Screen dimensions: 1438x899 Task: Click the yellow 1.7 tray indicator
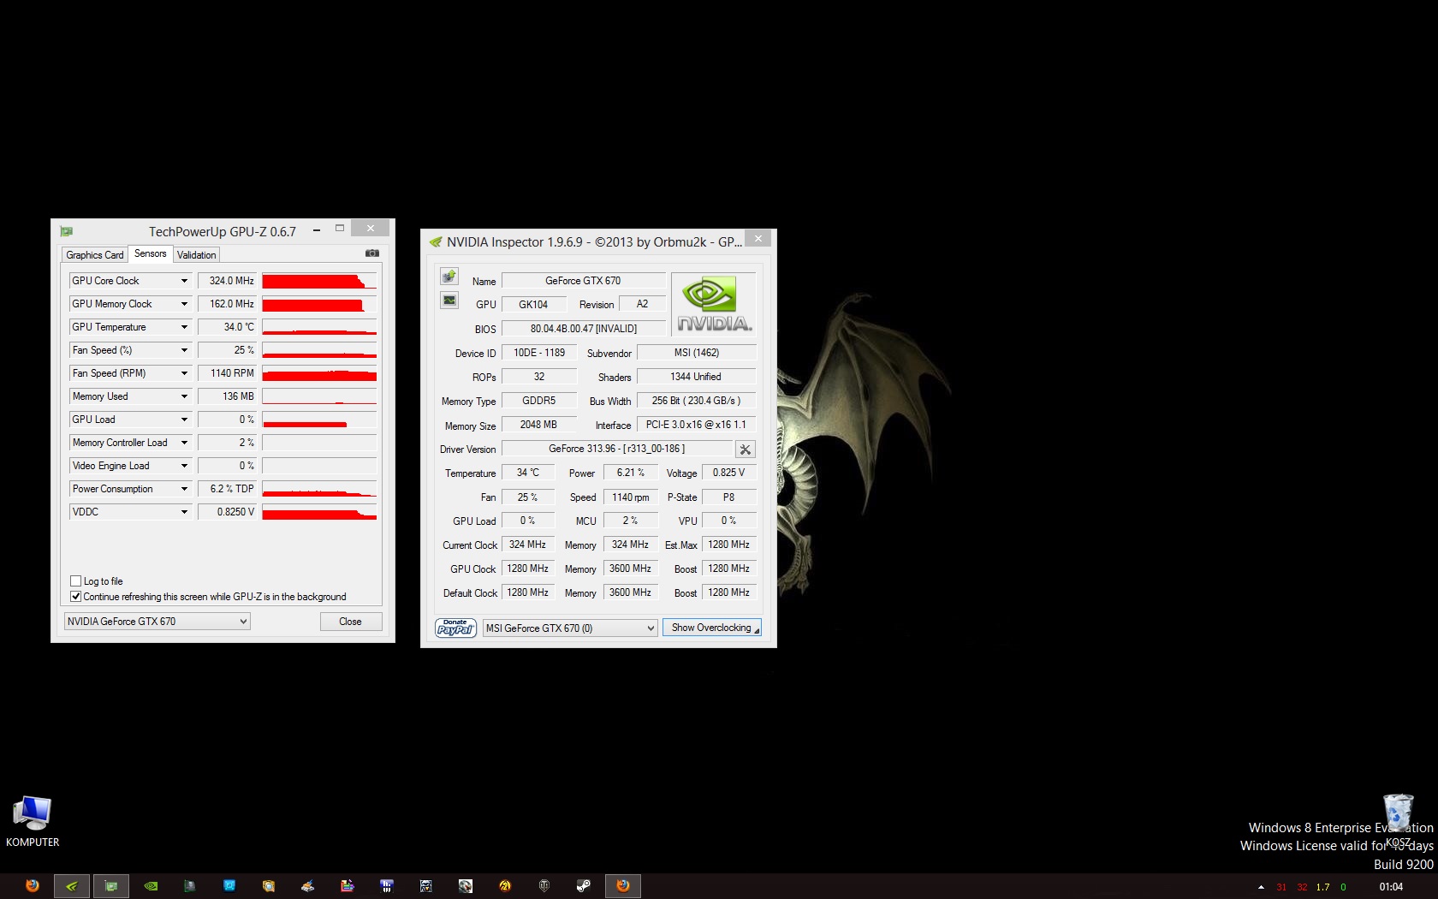point(1322,887)
